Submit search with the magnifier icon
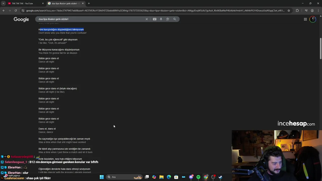The width and height of the screenshot is (322, 181). 175,19
